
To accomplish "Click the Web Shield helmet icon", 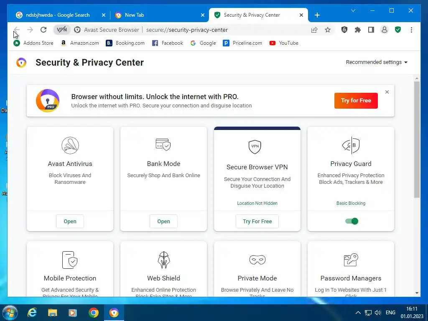I will click(164, 260).
